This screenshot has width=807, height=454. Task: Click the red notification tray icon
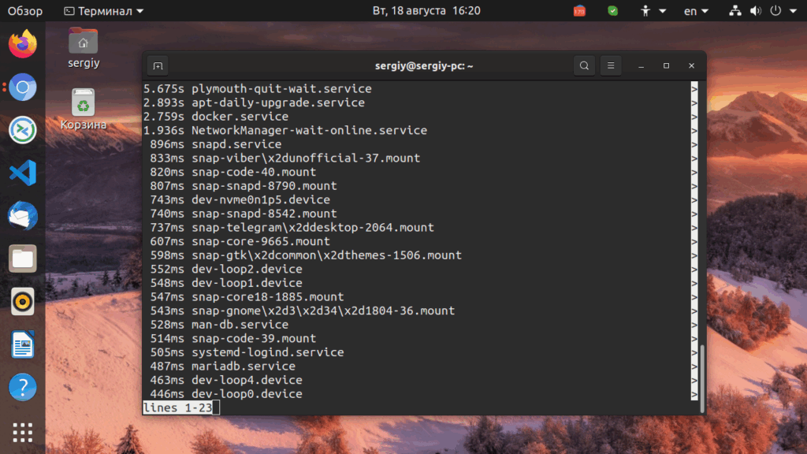coord(579,11)
